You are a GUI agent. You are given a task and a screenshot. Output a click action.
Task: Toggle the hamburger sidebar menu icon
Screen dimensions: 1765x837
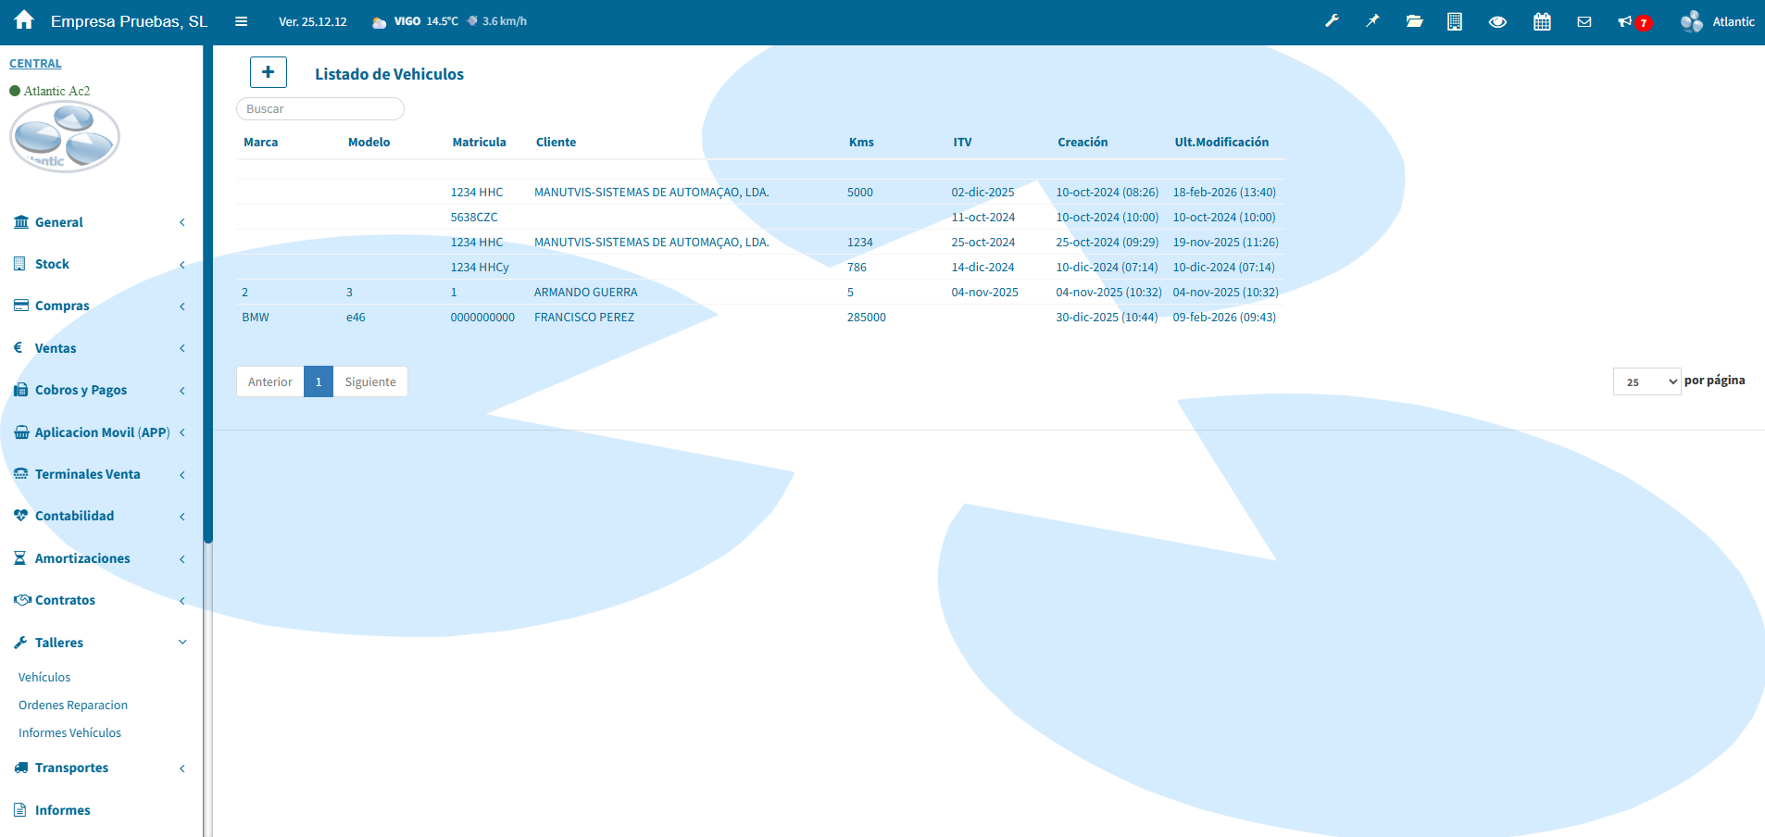pos(241,21)
